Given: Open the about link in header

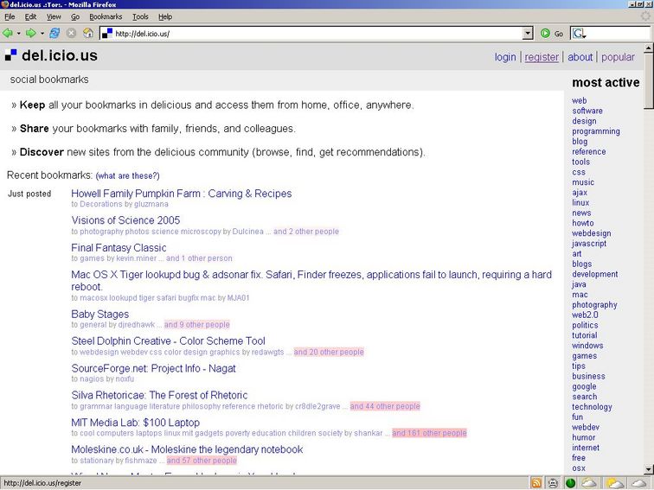Looking at the screenshot, I should point(580,57).
